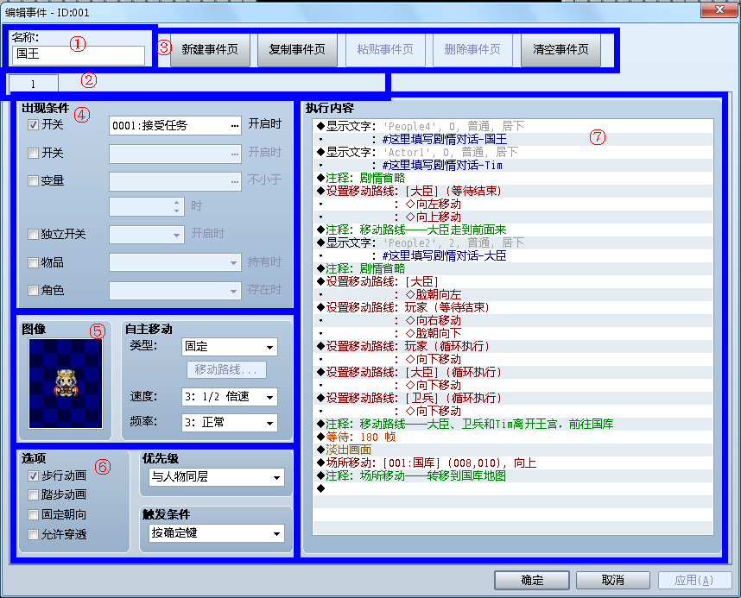Select the ◇向右移动 line
The width and height of the screenshot is (741, 598).
pyautogui.click(x=513, y=320)
